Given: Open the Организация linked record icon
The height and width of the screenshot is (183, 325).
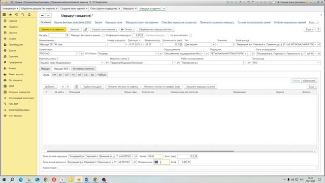Looking at the screenshot, I should point(82,53).
